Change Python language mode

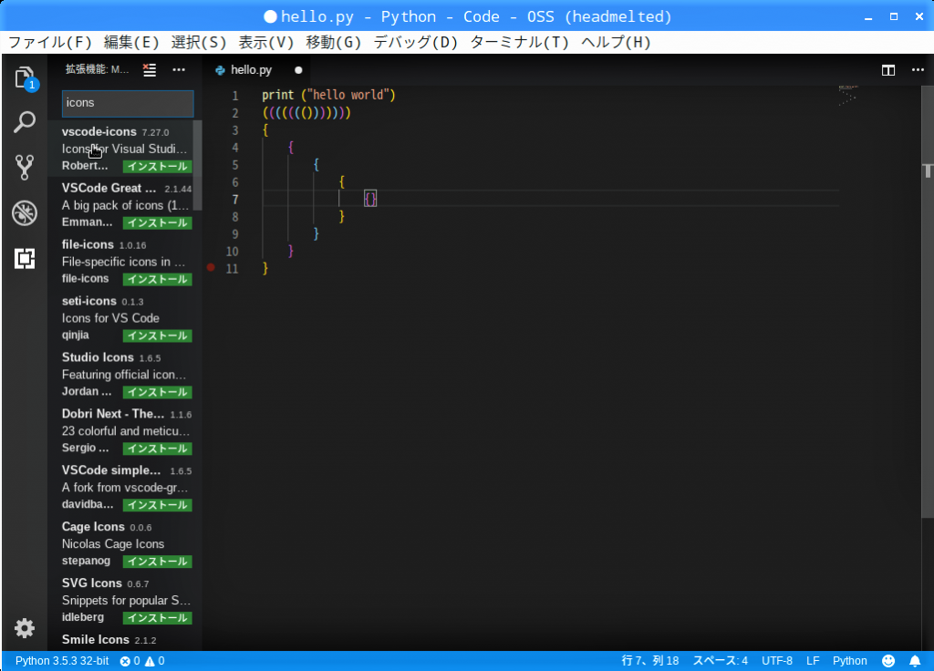pyautogui.click(x=849, y=661)
